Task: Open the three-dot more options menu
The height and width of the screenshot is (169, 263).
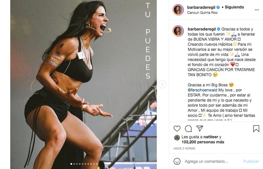Action: pyautogui.click(x=257, y=10)
